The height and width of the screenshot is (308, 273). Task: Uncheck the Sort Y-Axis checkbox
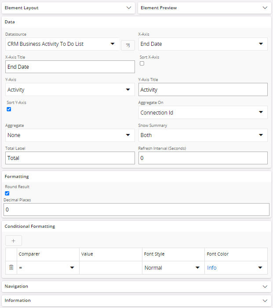[9, 109]
